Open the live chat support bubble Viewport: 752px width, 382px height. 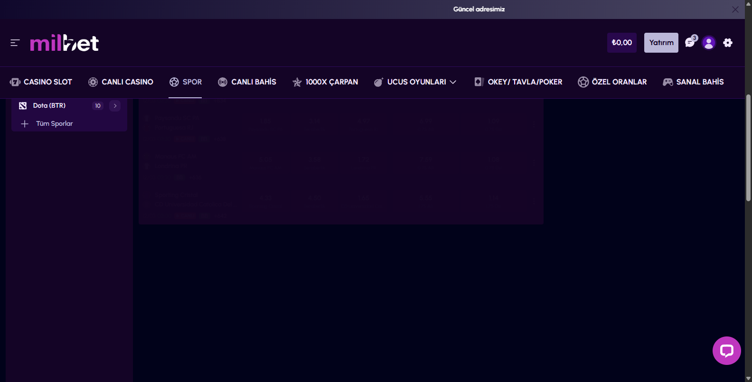pyautogui.click(x=727, y=351)
